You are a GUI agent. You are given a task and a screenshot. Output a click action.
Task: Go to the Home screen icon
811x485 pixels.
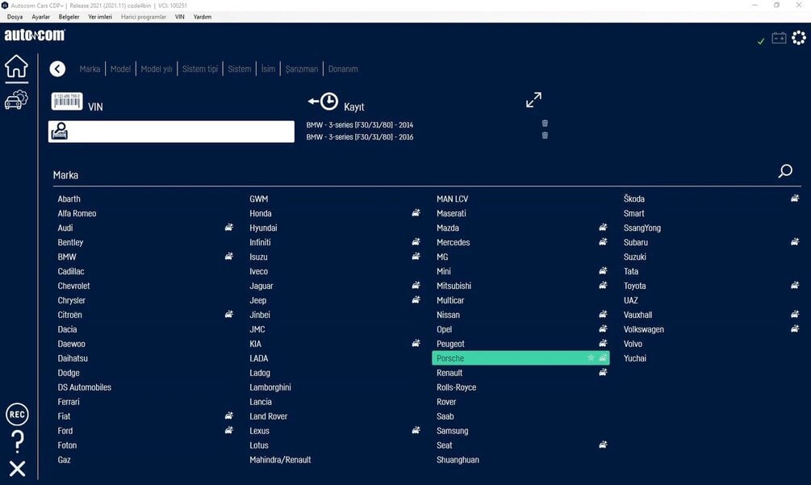(17, 66)
